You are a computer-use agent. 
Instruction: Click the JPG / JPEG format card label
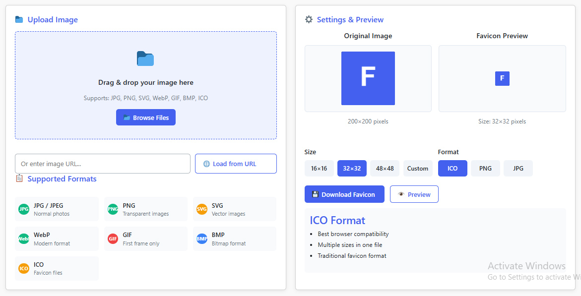(49, 206)
